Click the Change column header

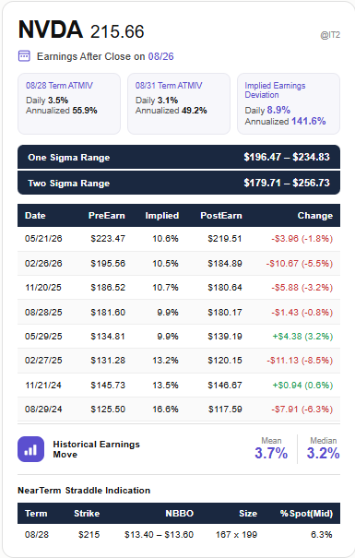coord(315,216)
